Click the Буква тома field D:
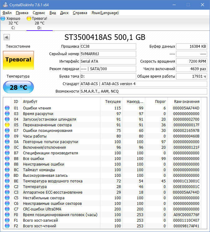This screenshot has height=232, width=210. [x=108, y=76]
